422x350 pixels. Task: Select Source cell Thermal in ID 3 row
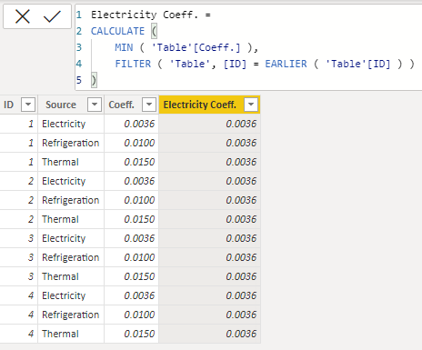pos(71,276)
